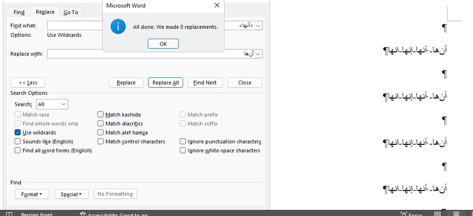Open the Find what dropdown arrow
The image size is (473, 216).
click(258, 25)
